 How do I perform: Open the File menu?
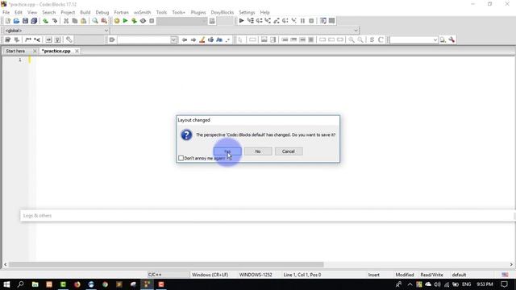(x=6, y=13)
